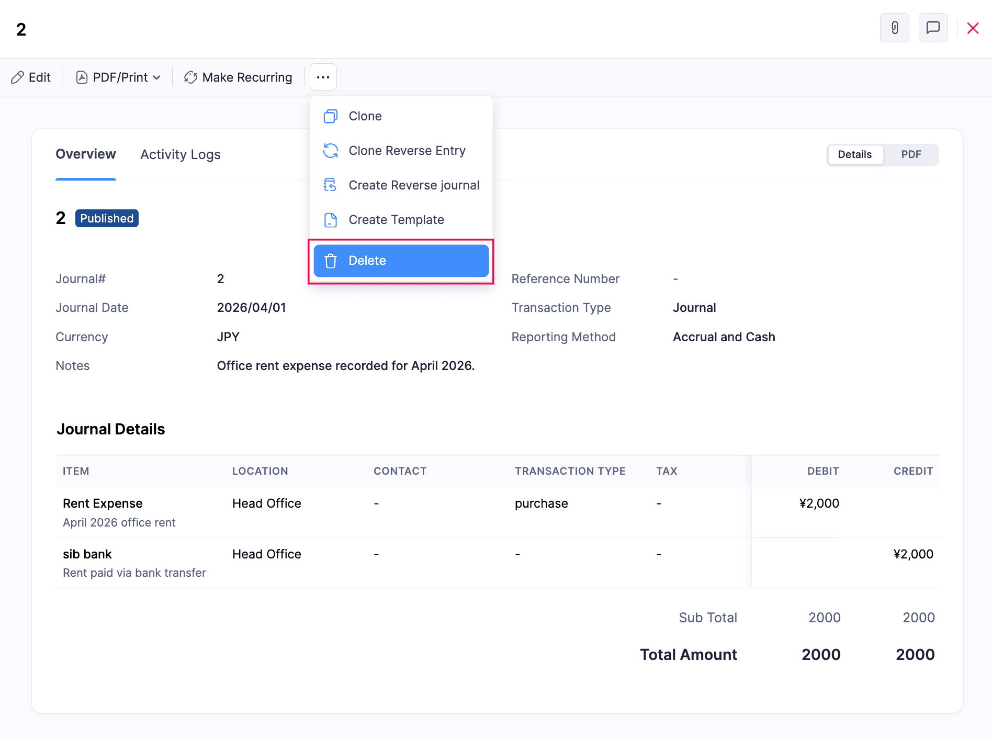Viewport: 992px width, 739px height.
Task: Collapse the three-dots more actions menu
Action: 323,77
